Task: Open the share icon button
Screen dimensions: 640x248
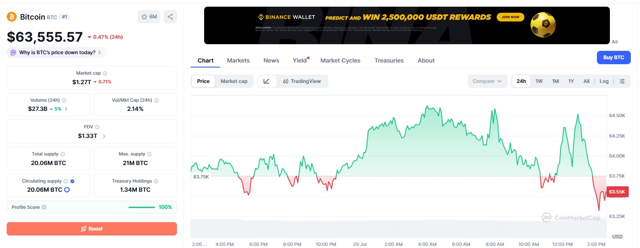Action: [170, 17]
